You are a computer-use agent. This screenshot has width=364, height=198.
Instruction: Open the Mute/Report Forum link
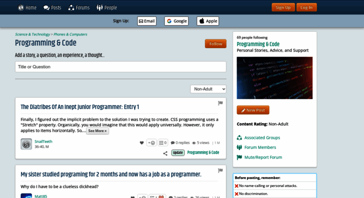pyautogui.click(x=263, y=157)
